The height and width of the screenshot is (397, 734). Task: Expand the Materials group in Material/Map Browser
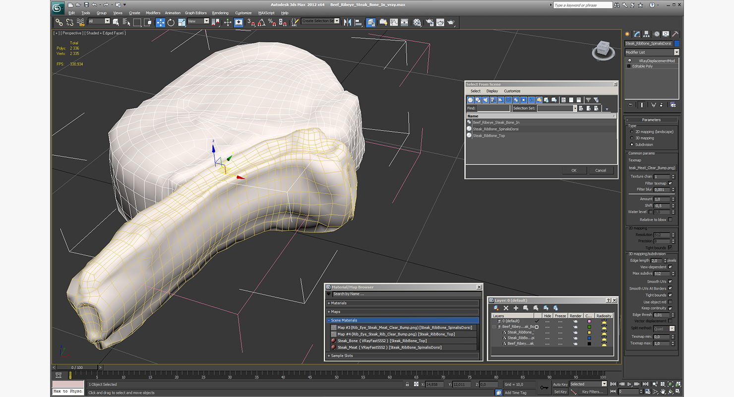click(403, 303)
